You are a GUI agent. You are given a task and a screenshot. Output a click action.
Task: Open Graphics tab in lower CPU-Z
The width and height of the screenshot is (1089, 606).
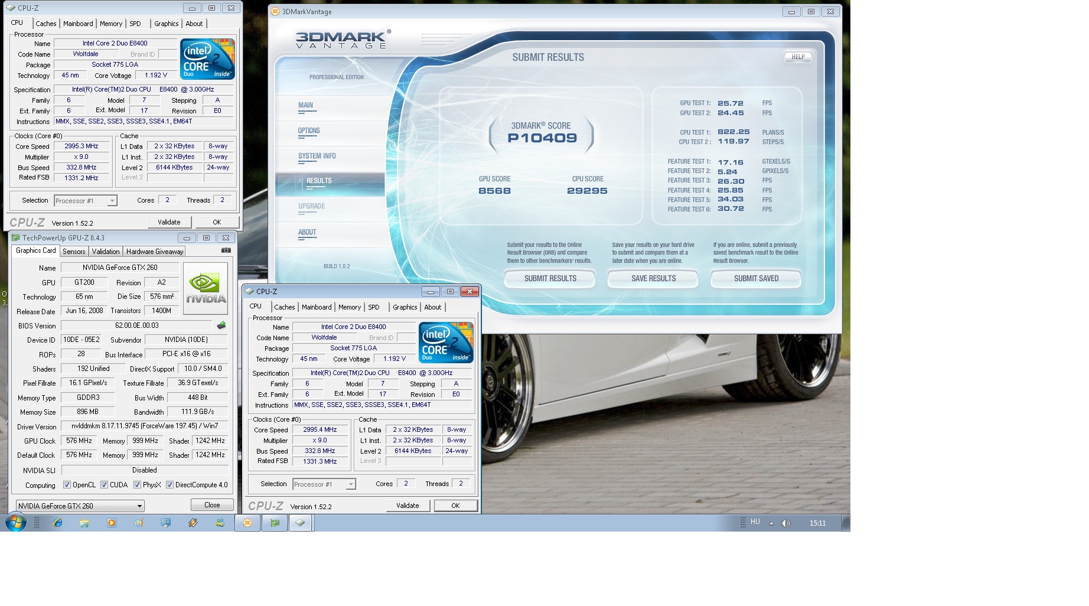[x=405, y=307]
